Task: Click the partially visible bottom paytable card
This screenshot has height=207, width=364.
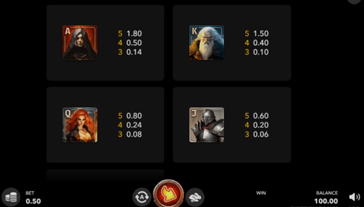Action: coord(105,175)
